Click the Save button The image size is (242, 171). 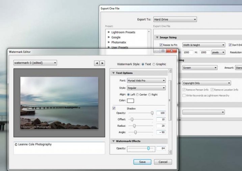142,162
